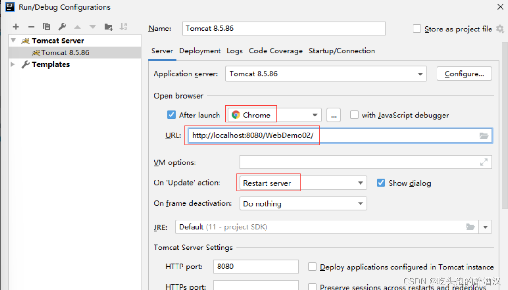This screenshot has width=508, height=290.
Task: Switch to the Deployment tab
Action: coord(200,51)
